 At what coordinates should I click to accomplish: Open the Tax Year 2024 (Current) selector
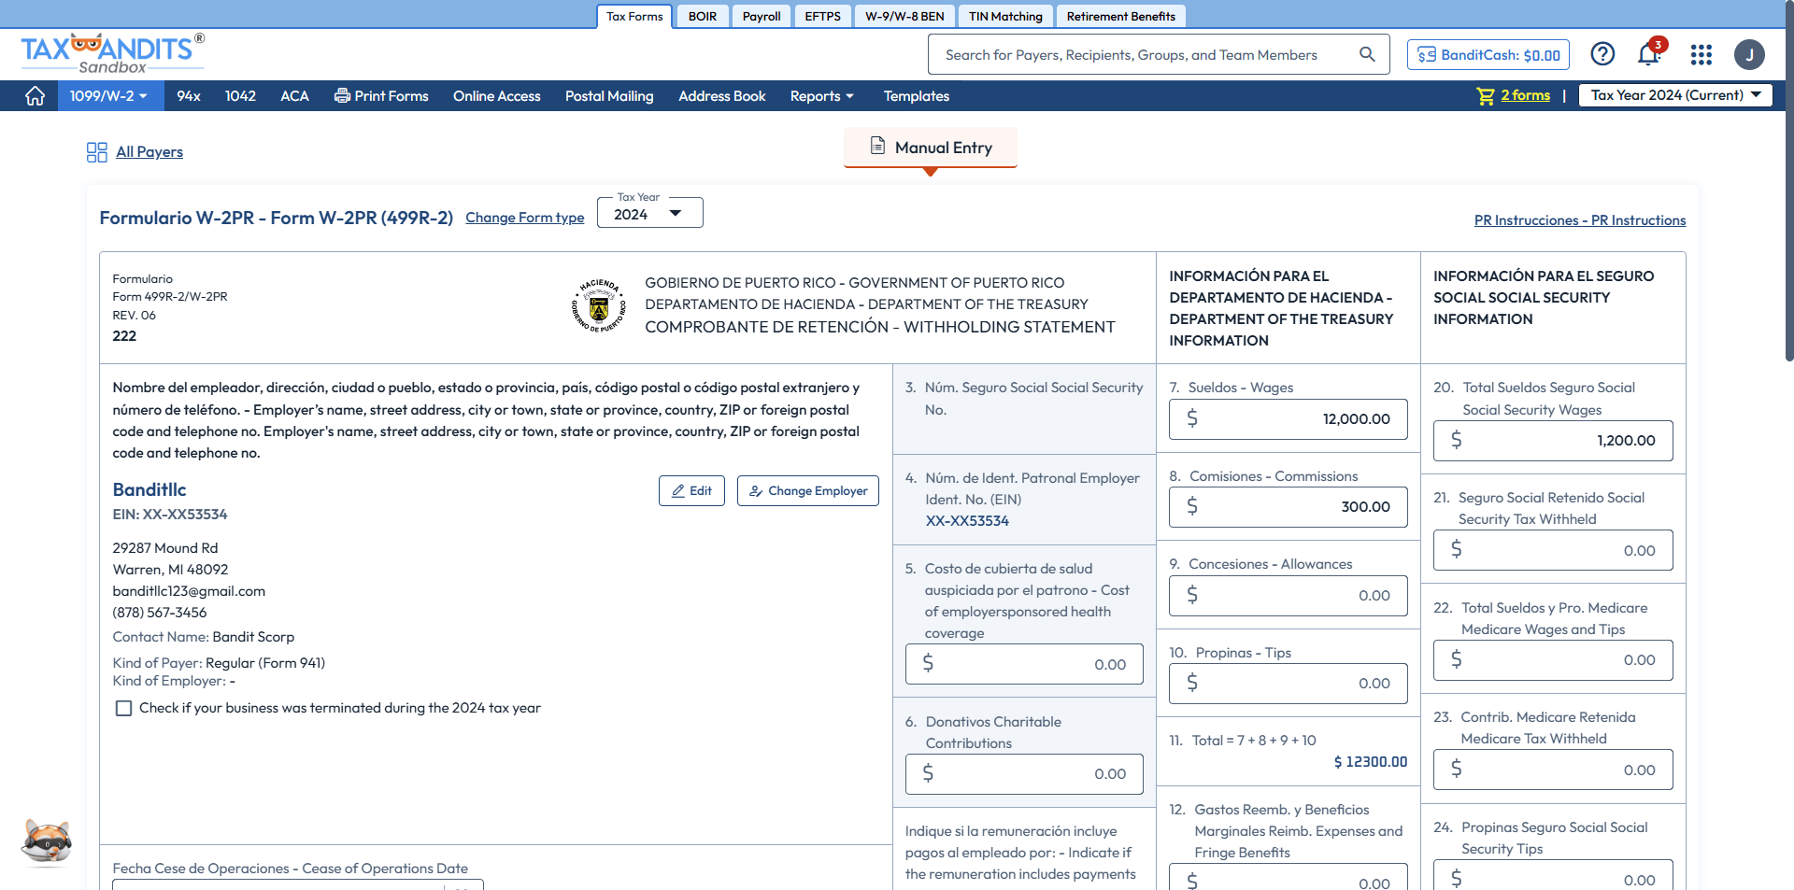pyautogui.click(x=1674, y=95)
